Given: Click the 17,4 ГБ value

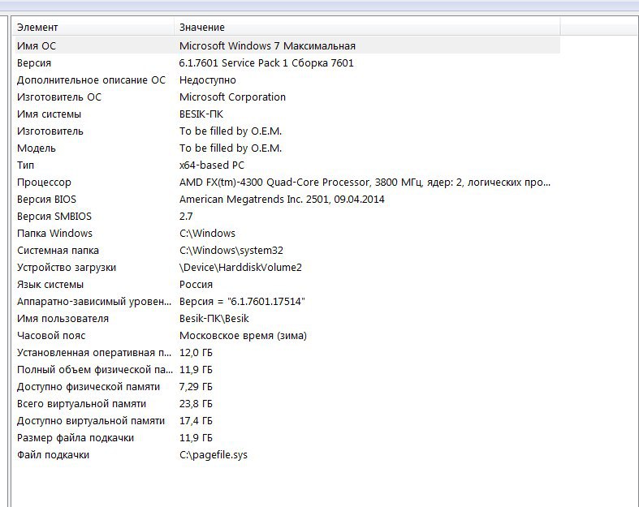Looking at the screenshot, I should coord(196,422).
